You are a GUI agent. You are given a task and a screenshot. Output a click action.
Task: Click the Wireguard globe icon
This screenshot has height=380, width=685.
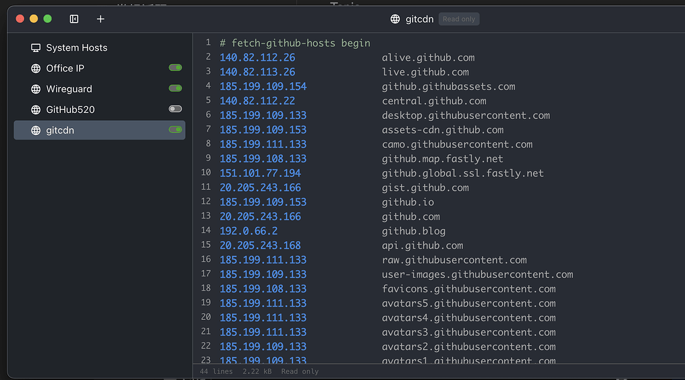tap(36, 89)
